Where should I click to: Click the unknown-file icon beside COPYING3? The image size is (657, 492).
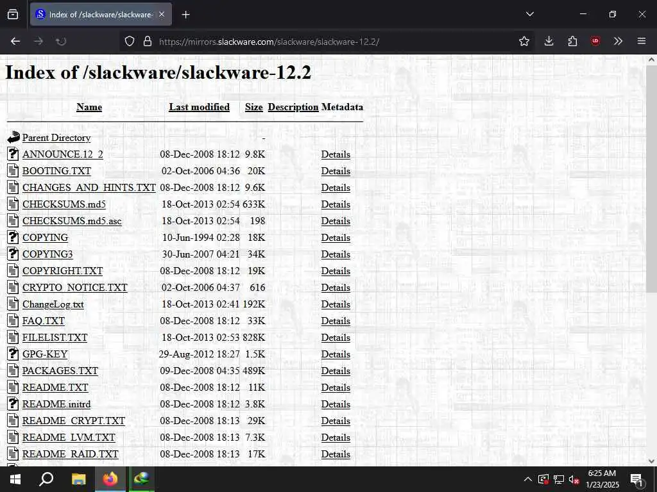[13, 254]
